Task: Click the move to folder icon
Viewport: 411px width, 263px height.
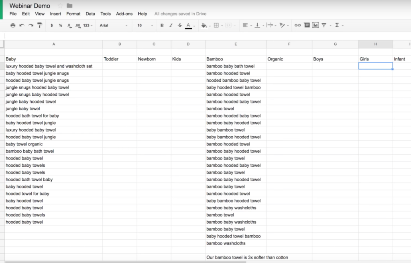Action: click(x=69, y=6)
